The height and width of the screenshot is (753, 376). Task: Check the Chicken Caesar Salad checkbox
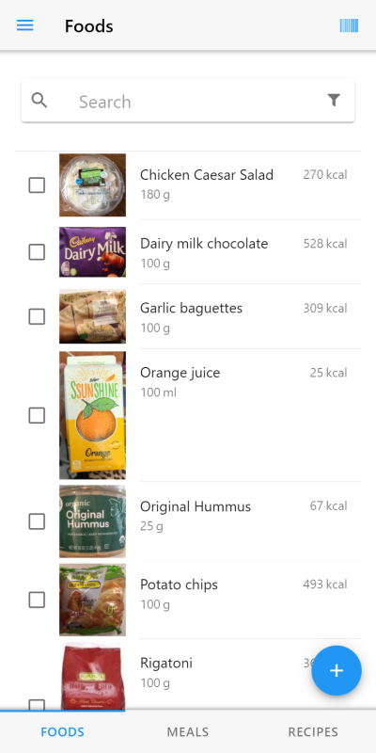pos(37,184)
